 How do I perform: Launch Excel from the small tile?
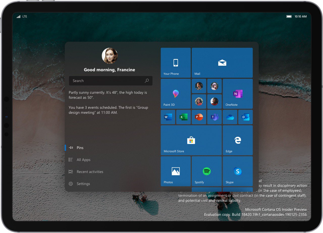click(183, 117)
